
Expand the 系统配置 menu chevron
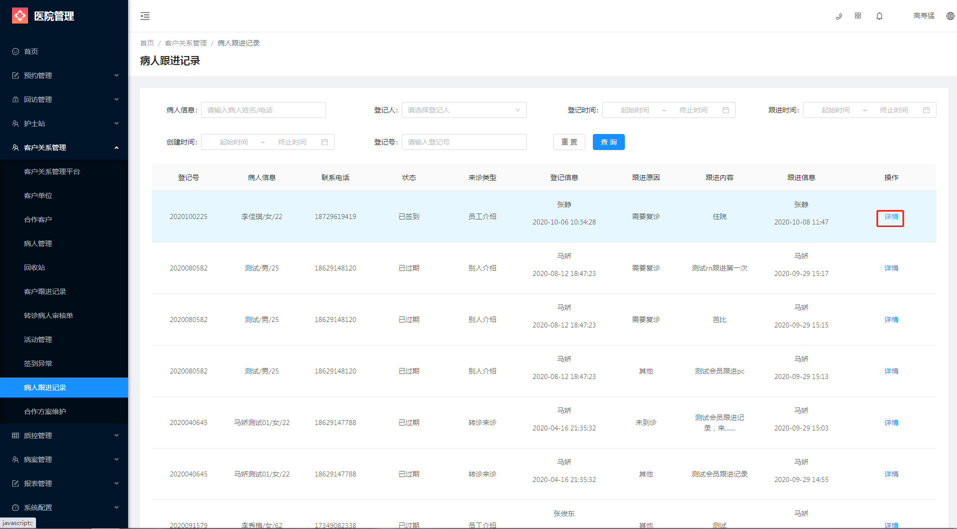click(x=117, y=507)
